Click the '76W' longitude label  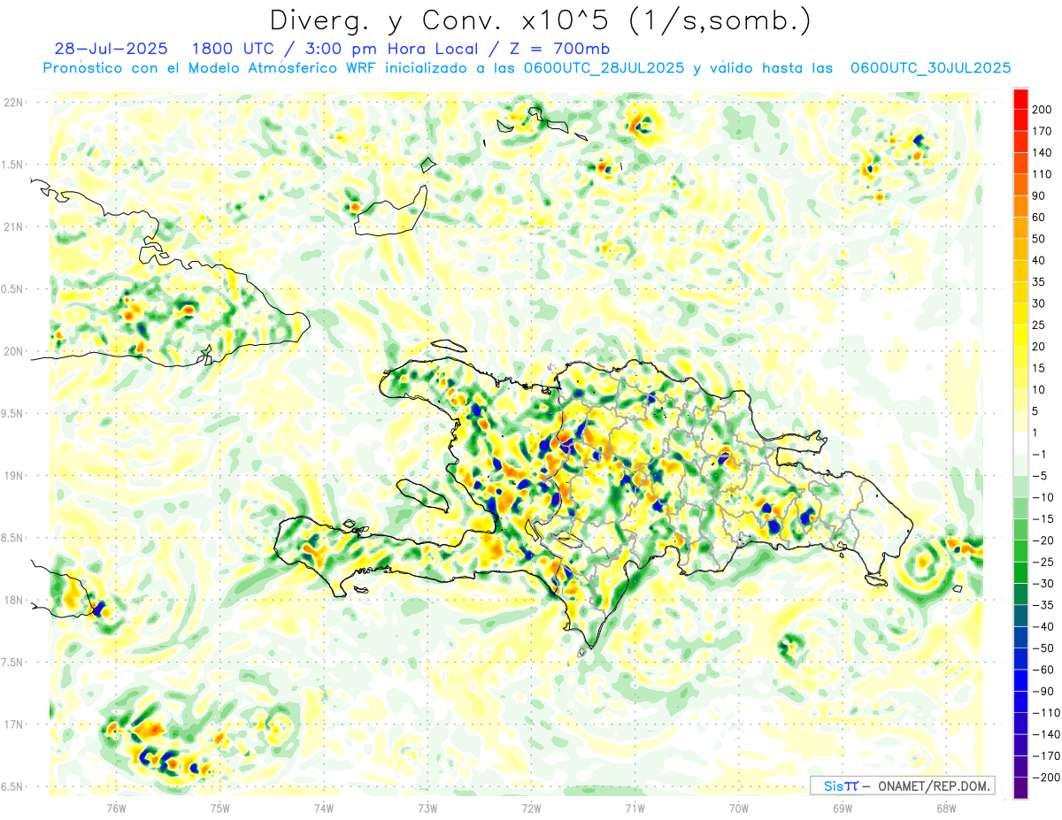point(117,808)
